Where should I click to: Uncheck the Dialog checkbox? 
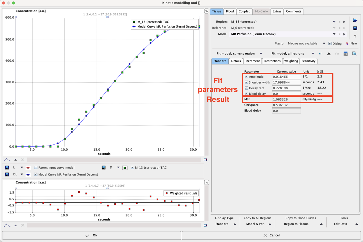330,43
